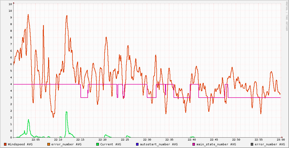Click the RRDTOOL / TOBI OETIKER watermark

[x=287, y=16]
